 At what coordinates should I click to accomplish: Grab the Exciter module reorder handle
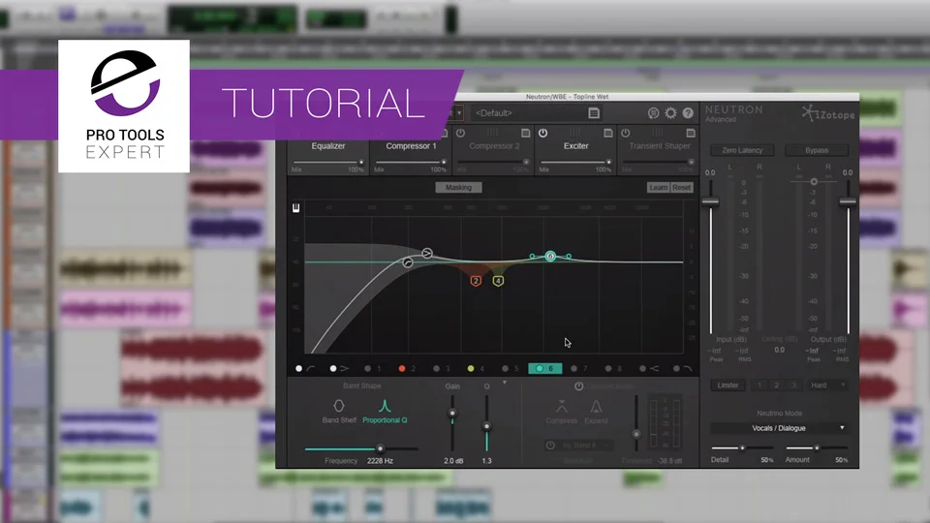pyautogui.click(x=574, y=133)
